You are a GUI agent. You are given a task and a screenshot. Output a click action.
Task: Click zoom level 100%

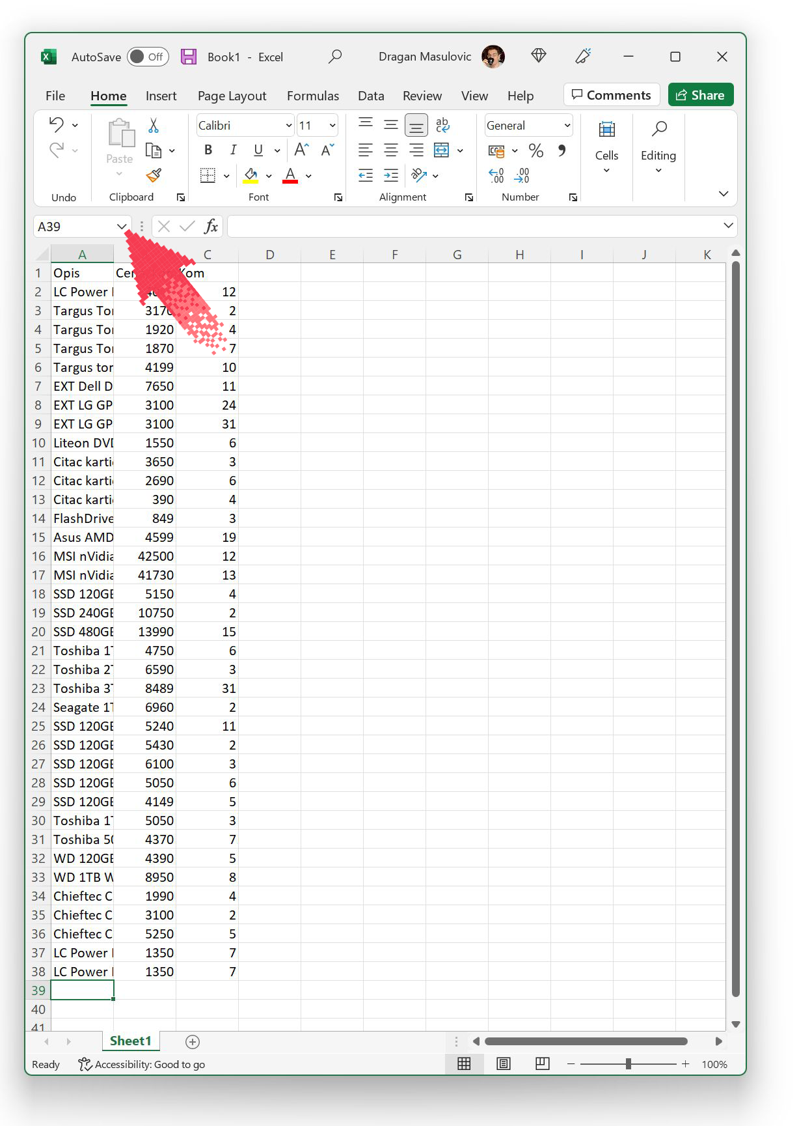click(714, 1064)
